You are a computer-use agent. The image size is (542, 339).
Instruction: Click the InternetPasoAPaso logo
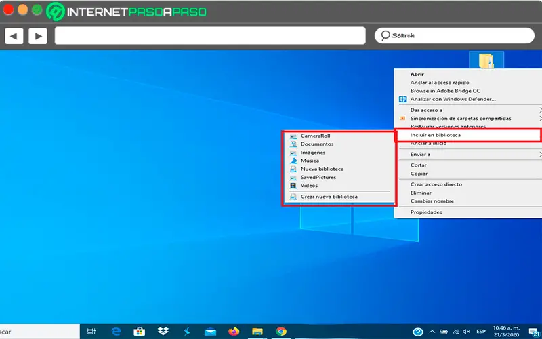[x=126, y=12]
